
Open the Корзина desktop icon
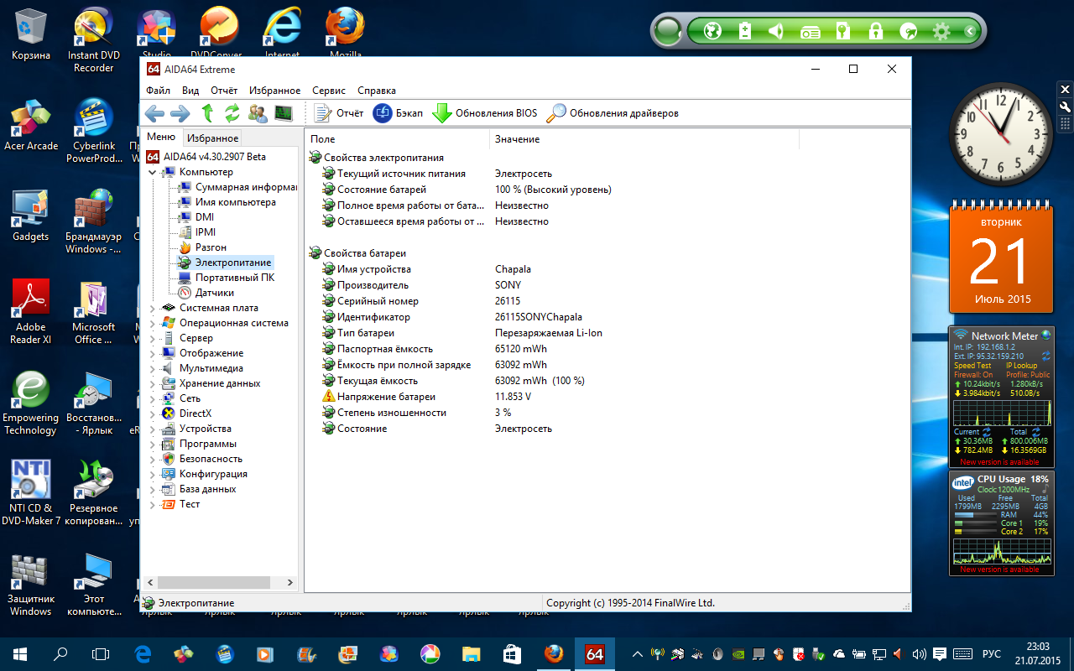point(31,35)
